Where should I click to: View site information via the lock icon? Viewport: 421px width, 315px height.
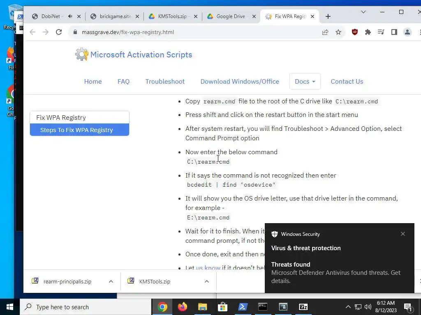click(75, 32)
